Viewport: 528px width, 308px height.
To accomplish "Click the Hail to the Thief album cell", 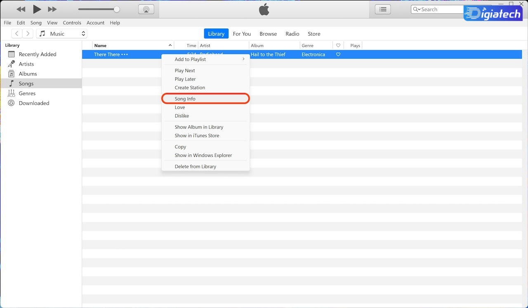I will 268,54.
